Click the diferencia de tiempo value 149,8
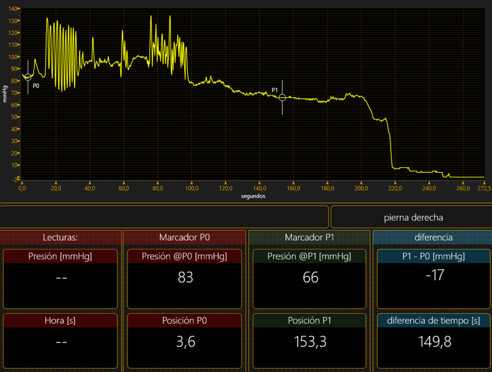Screen dimensions: 492x372 point(434,342)
